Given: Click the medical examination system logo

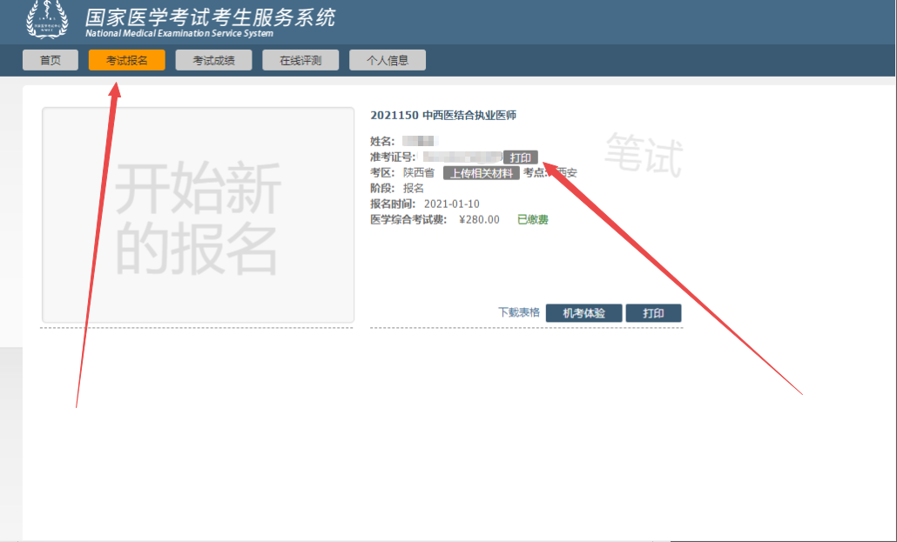Looking at the screenshot, I should click(47, 21).
